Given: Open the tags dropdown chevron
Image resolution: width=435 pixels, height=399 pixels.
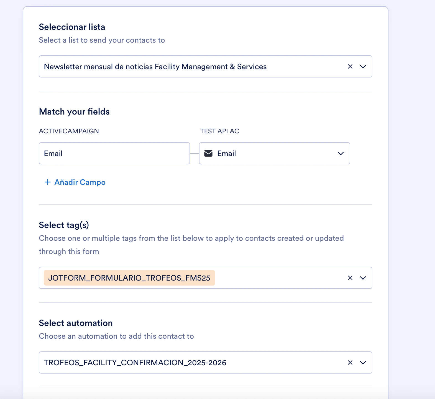Looking at the screenshot, I should click(363, 278).
